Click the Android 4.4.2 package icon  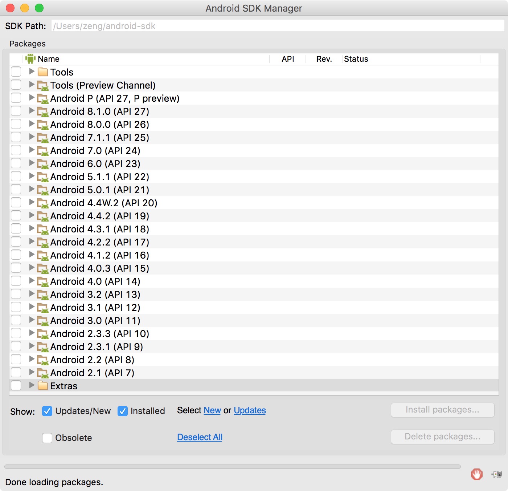43,216
